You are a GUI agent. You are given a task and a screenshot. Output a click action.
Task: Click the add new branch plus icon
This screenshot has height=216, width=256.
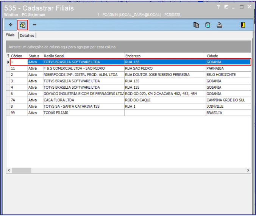point(11,25)
